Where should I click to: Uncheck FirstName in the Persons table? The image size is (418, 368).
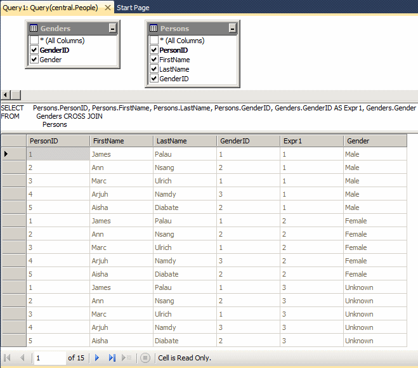(154, 60)
